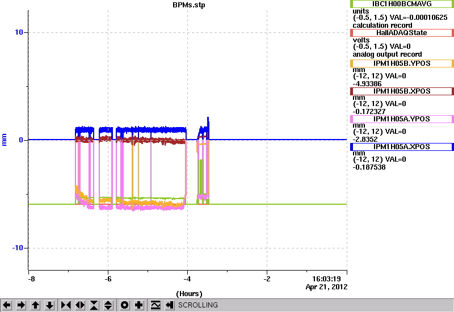Viewport: 454px width, 312px height.
Task: Click the vertical mm axis unit label
Action: point(4,140)
